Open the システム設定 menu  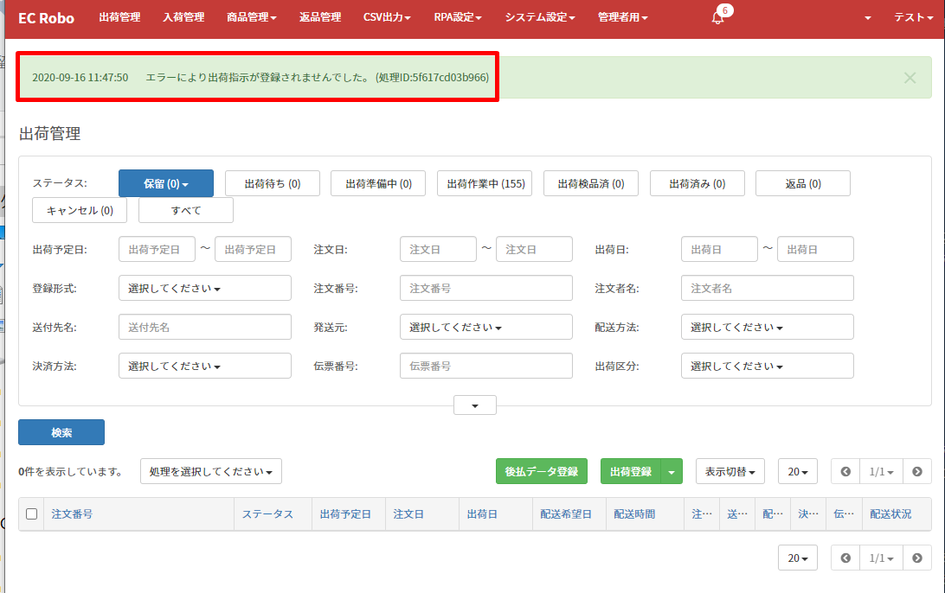[x=540, y=17]
